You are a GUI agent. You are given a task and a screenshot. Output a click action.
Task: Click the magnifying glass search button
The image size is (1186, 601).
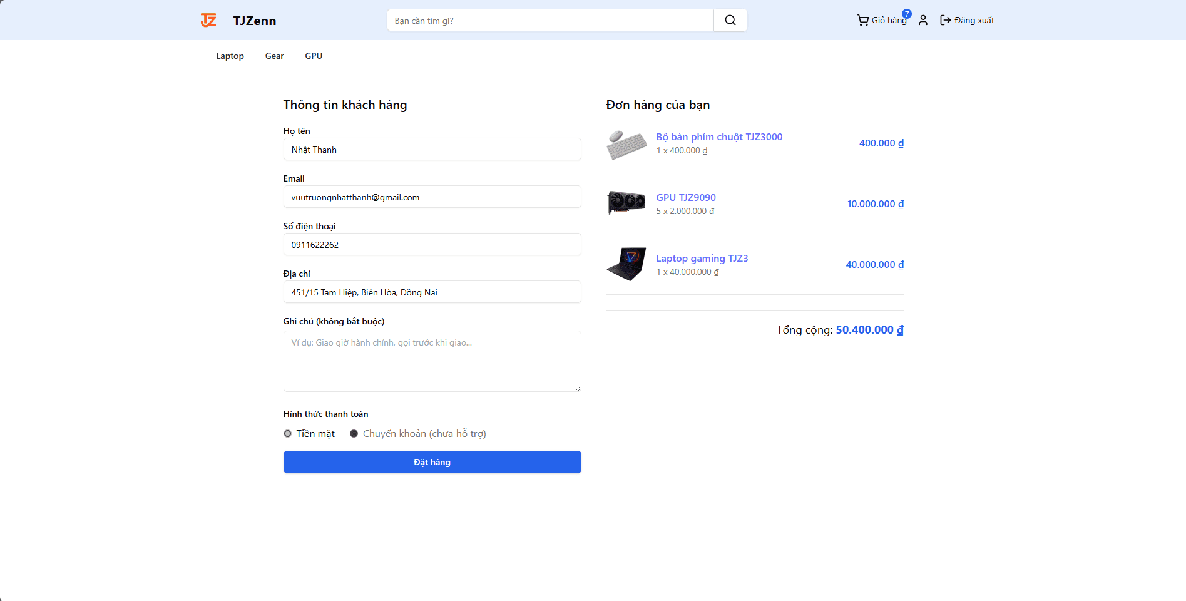coord(730,21)
